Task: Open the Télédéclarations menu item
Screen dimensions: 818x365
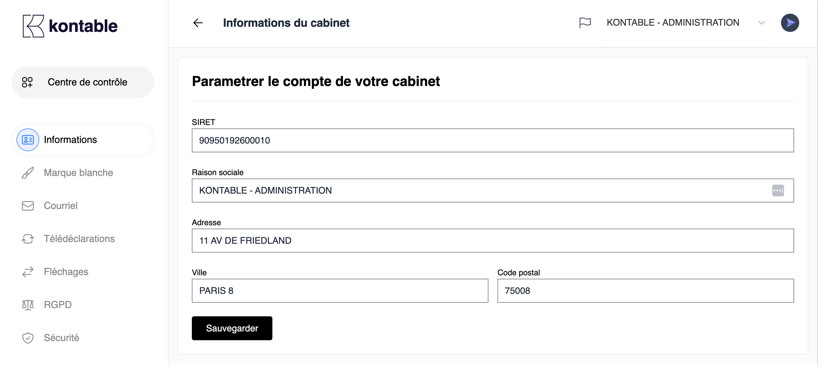Action: click(79, 239)
